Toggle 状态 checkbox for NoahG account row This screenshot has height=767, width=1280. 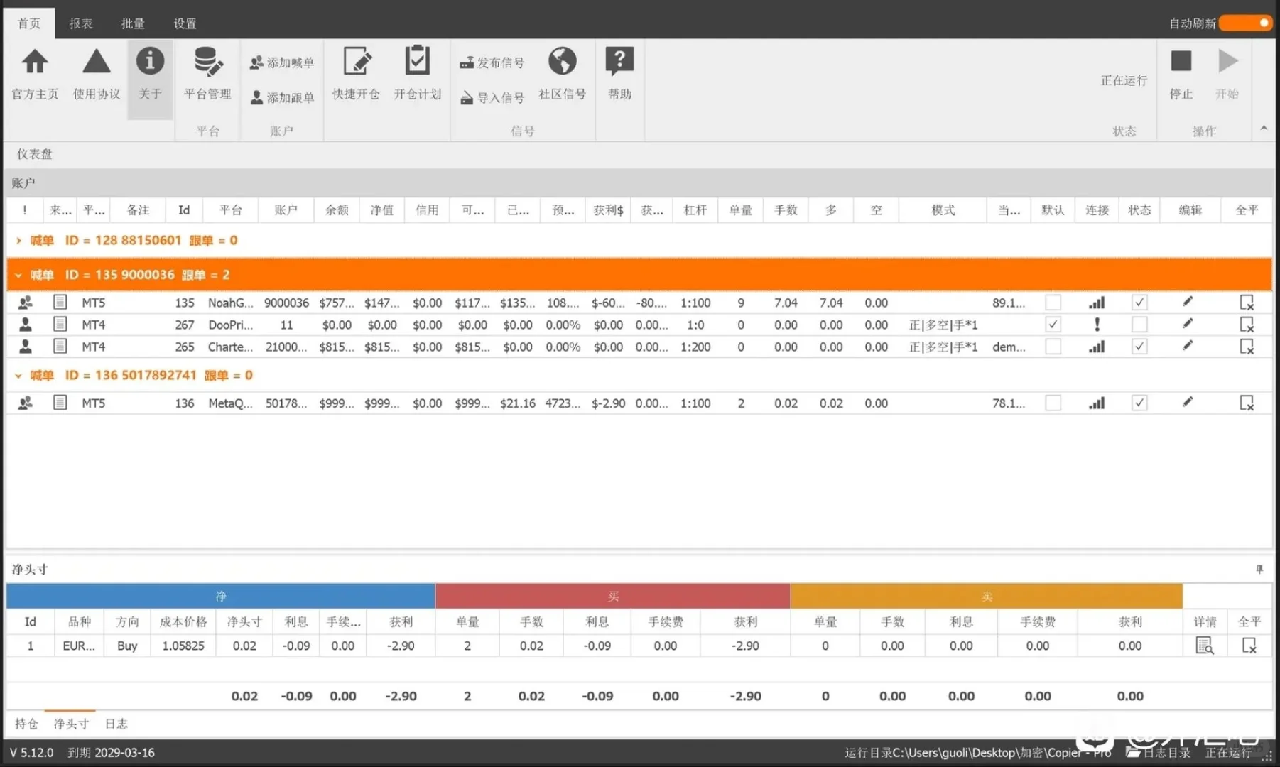pos(1139,303)
